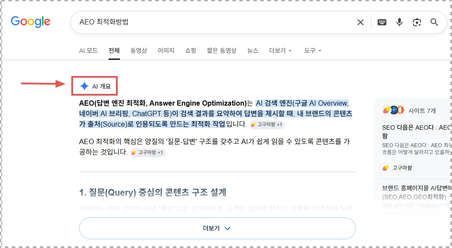Click paragraph starting AEO 최적화의 핵심은
Image resolution: width=452 pixels, height=248 pixels.
tap(214, 147)
